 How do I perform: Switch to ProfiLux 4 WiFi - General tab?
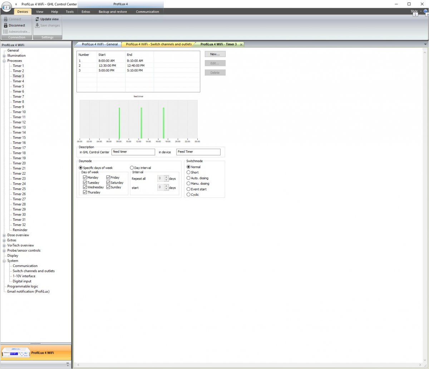100,44
